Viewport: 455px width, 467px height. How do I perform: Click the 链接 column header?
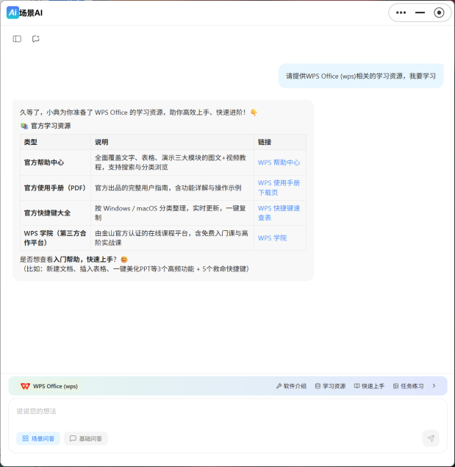(x=280, y=142)
